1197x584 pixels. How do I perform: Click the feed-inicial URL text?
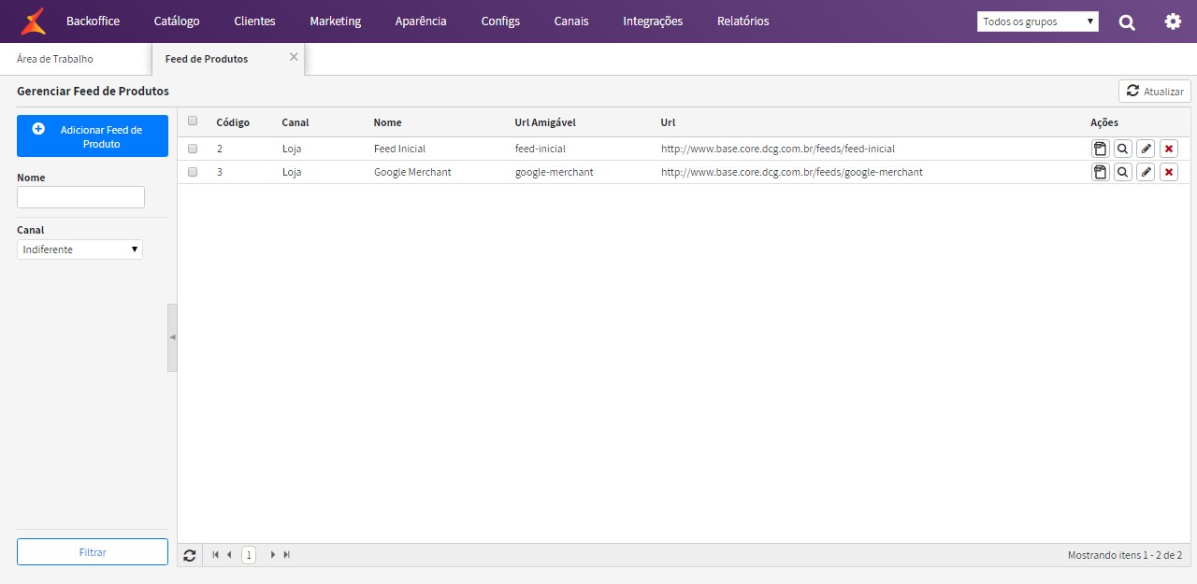tap(778, 149)
